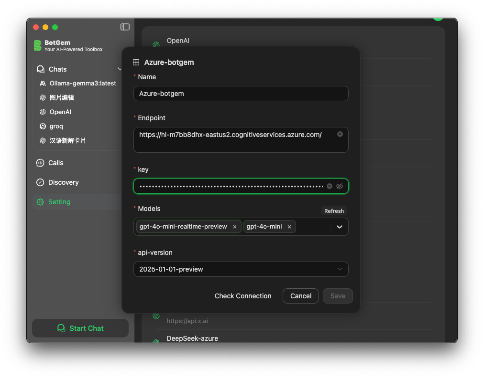Click the Anthropic icon beside Ollama-gemma3:latest

[43, 84]
